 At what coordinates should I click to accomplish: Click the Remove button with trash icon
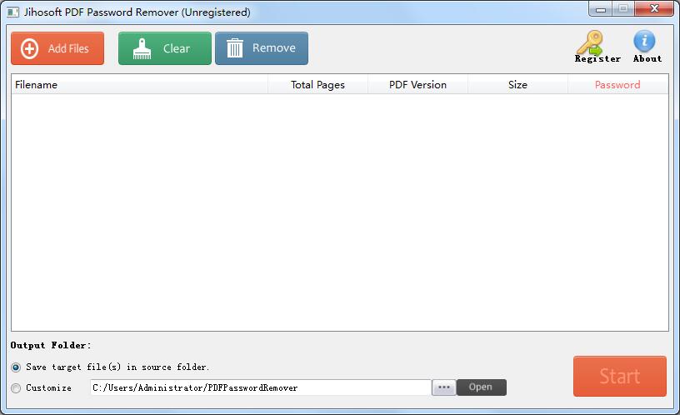(x=262, y=48)
